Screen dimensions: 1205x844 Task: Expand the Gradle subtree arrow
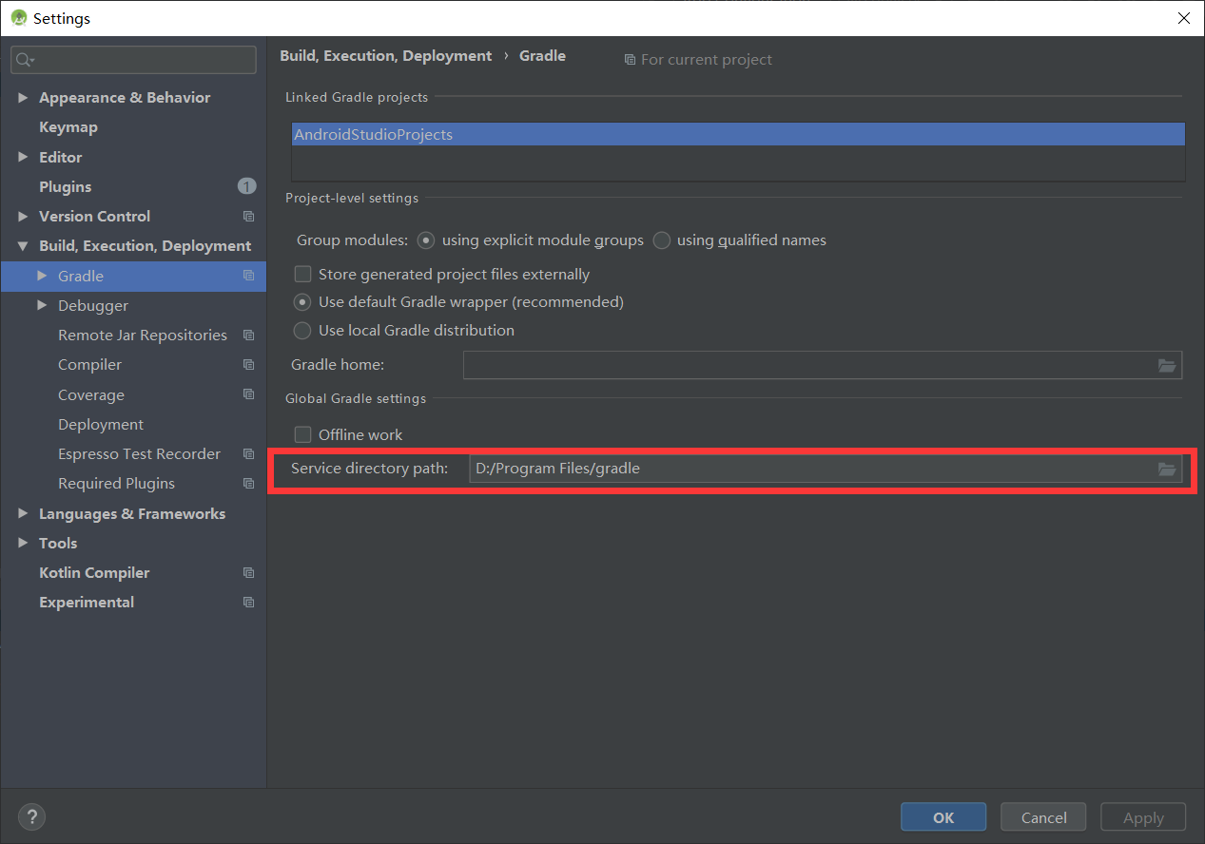point(42,276)
